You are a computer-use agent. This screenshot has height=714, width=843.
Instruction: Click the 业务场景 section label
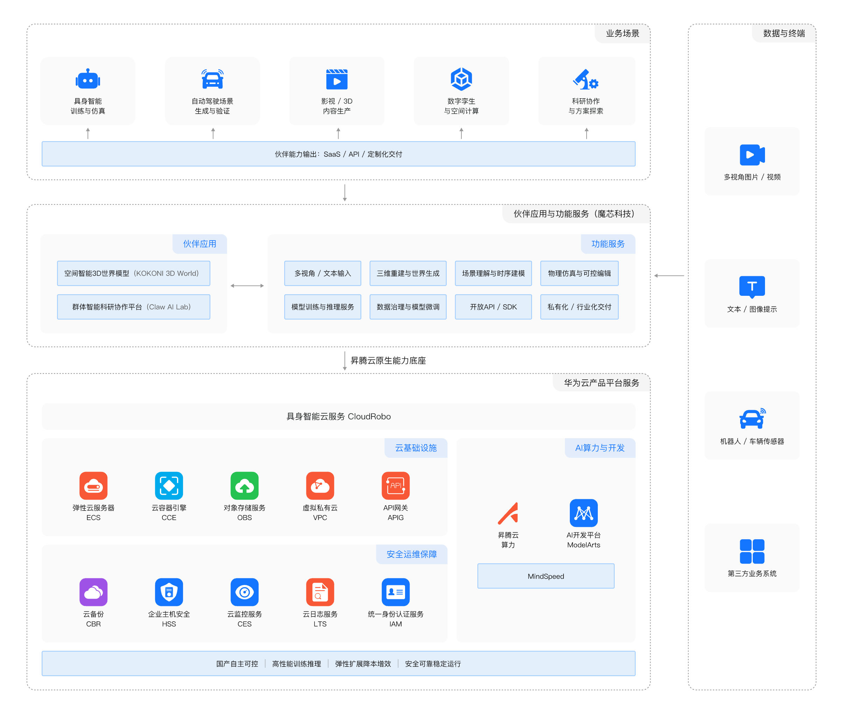click(x=622, y=33)
